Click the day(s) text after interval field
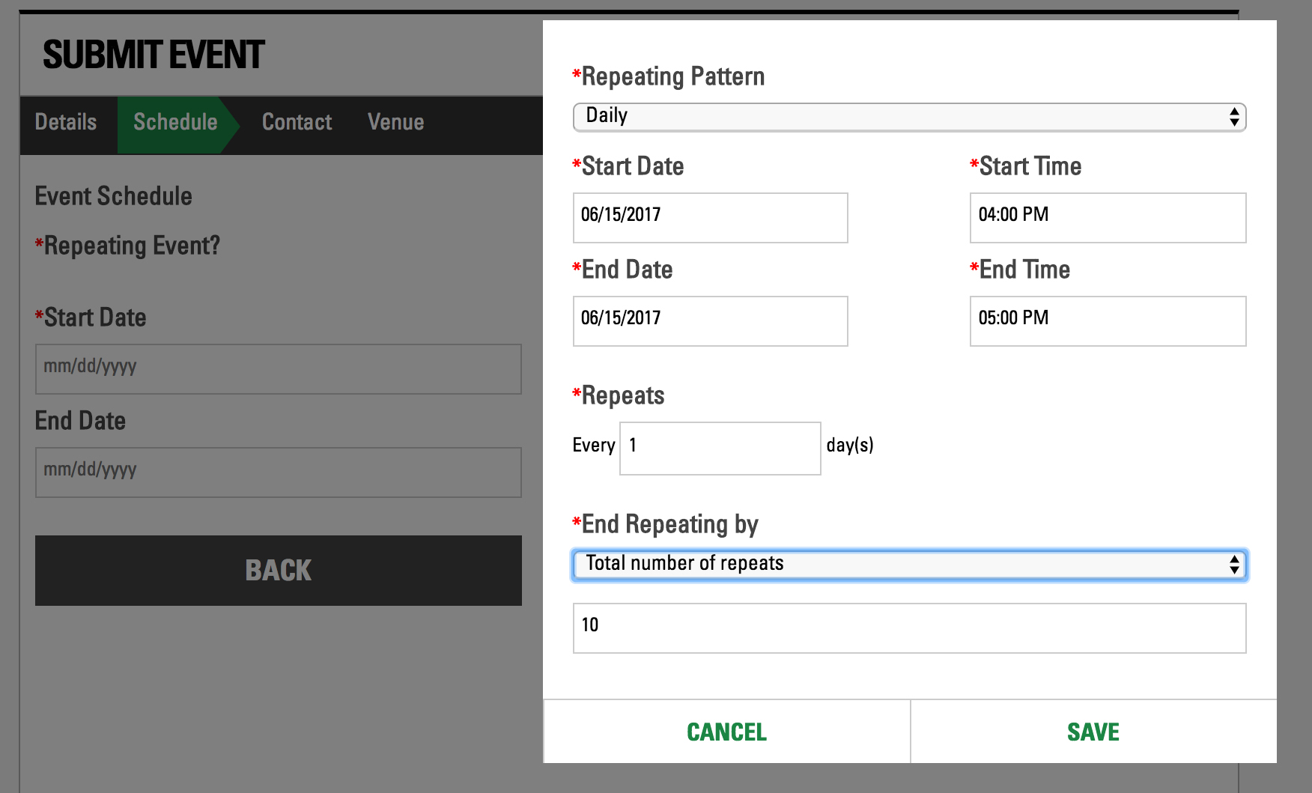This screenshot has height=793, width=1312. click(850, 445)
